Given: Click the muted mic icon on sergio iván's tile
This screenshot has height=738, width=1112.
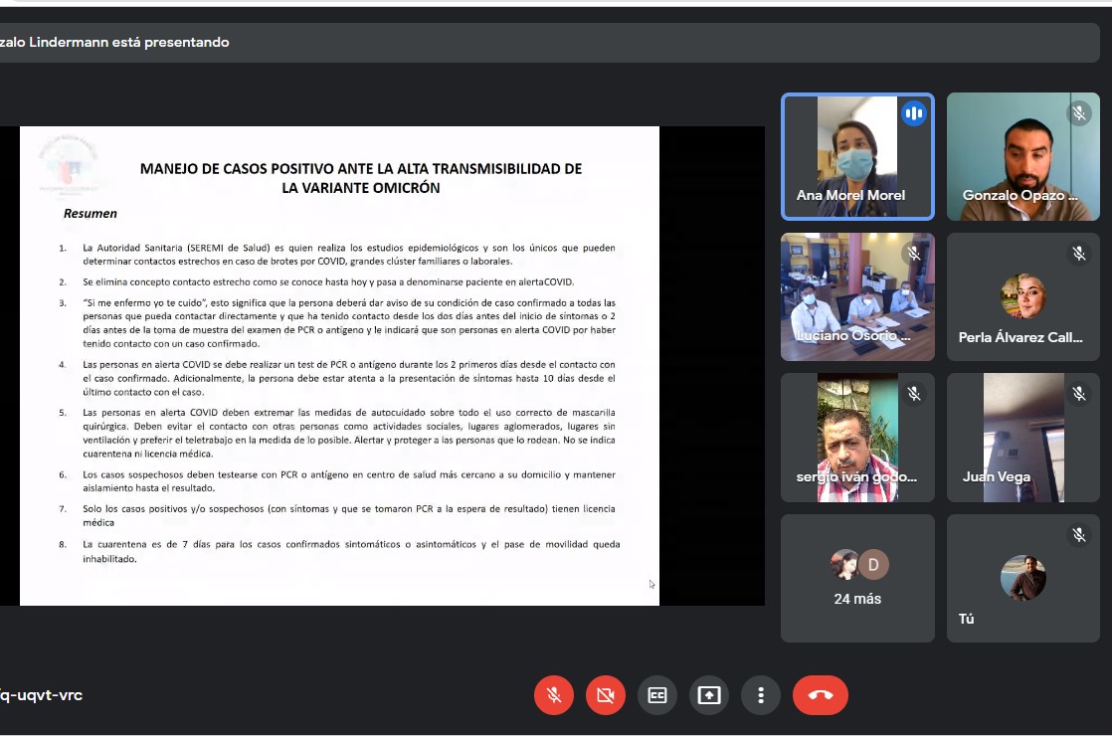Looking at the screenshot, I should pos(913,394).
